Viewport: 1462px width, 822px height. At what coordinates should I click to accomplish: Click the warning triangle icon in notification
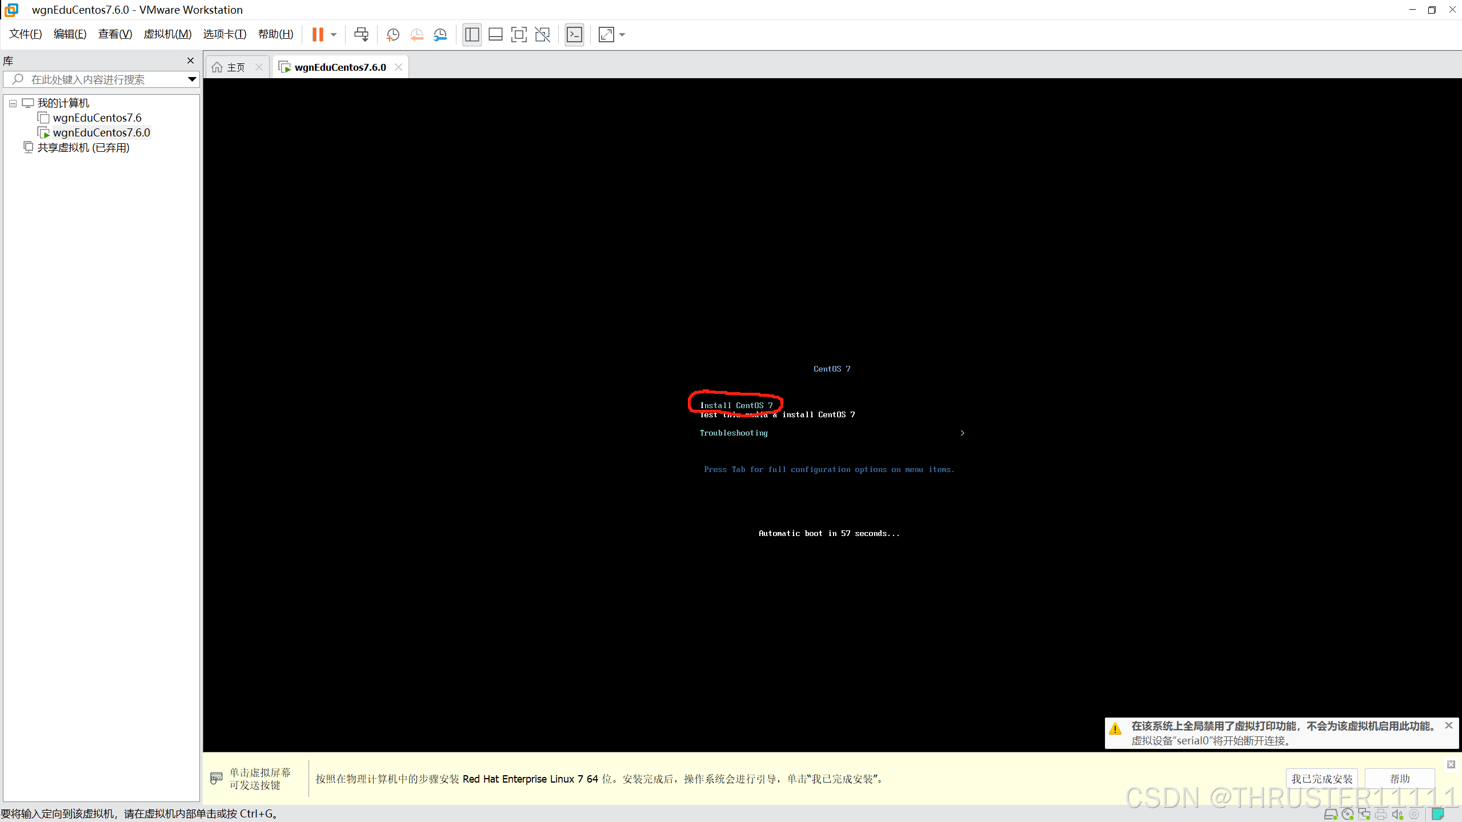(x=1115, y=728)
